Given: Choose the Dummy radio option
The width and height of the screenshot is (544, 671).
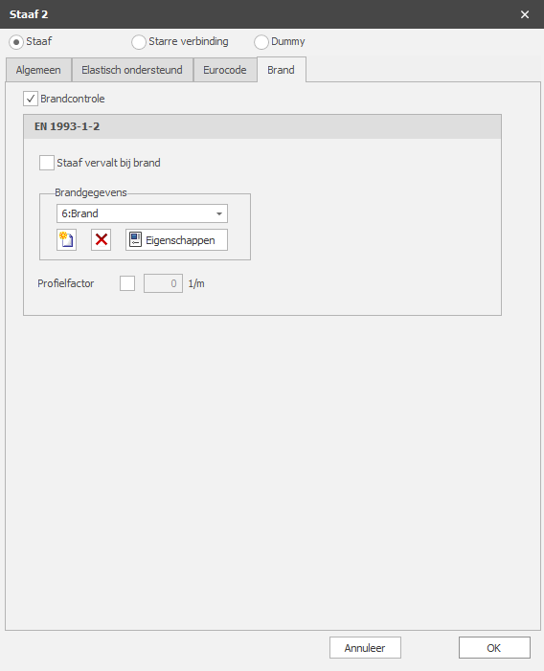Looking at the screenshot, I should coord(261,42).
